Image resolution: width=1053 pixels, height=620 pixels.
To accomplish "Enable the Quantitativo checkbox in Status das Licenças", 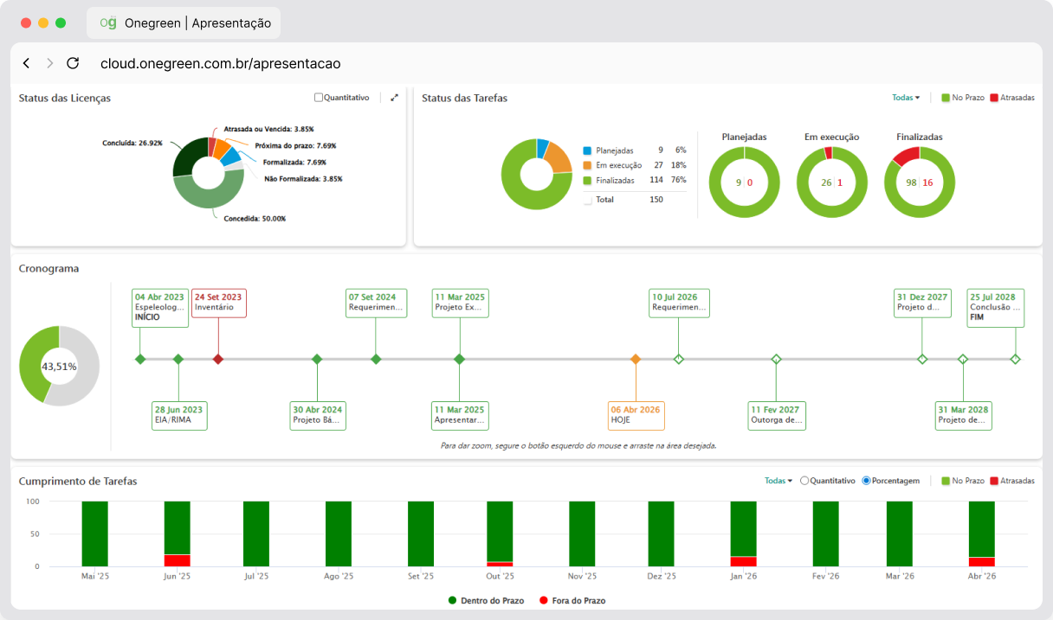I will (x=319, y=98).
